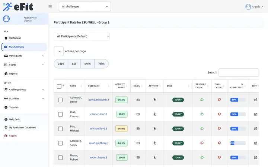
Task: Select the Goldberg, Sarah row checkbox
Action: tap(60, 143)
